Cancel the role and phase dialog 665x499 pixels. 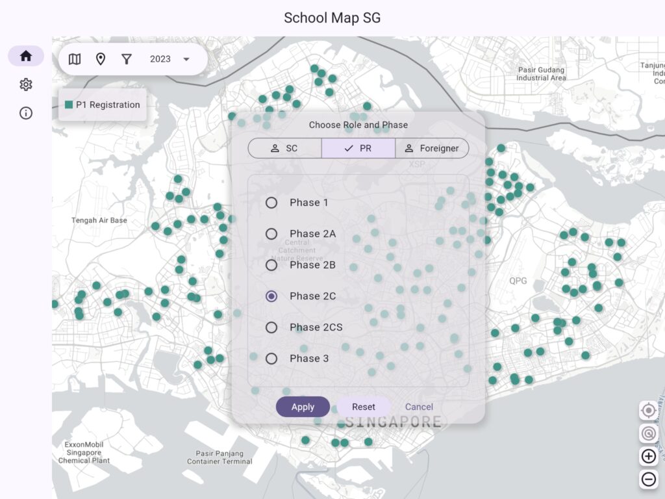[x=419, y=407]
